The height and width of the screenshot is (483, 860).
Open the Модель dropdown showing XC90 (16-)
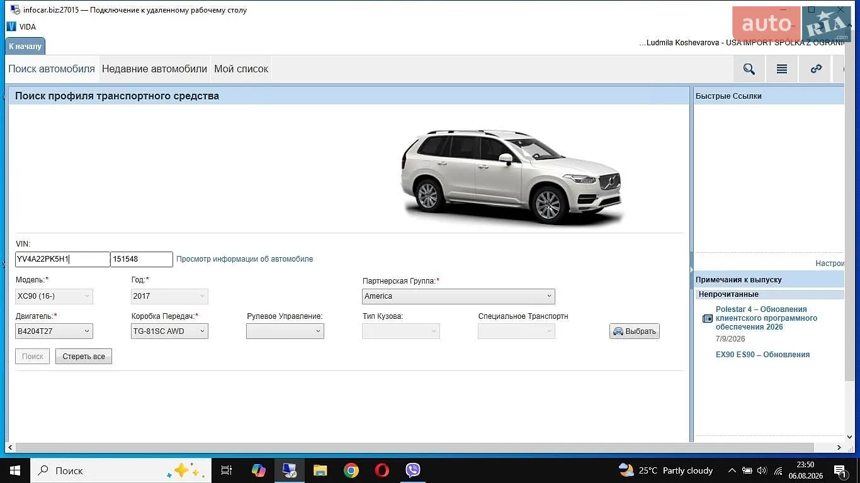click(x=54, y=296)
